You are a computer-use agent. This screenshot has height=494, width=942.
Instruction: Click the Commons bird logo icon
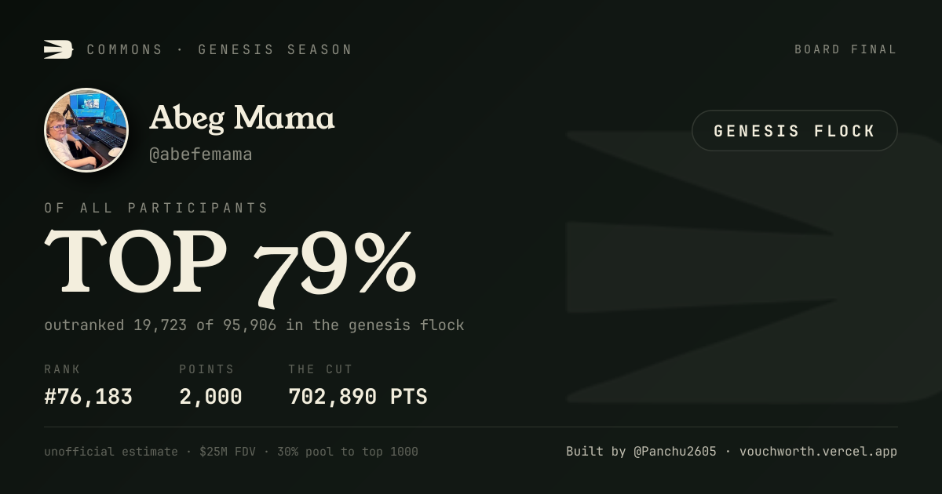(58, 49)
